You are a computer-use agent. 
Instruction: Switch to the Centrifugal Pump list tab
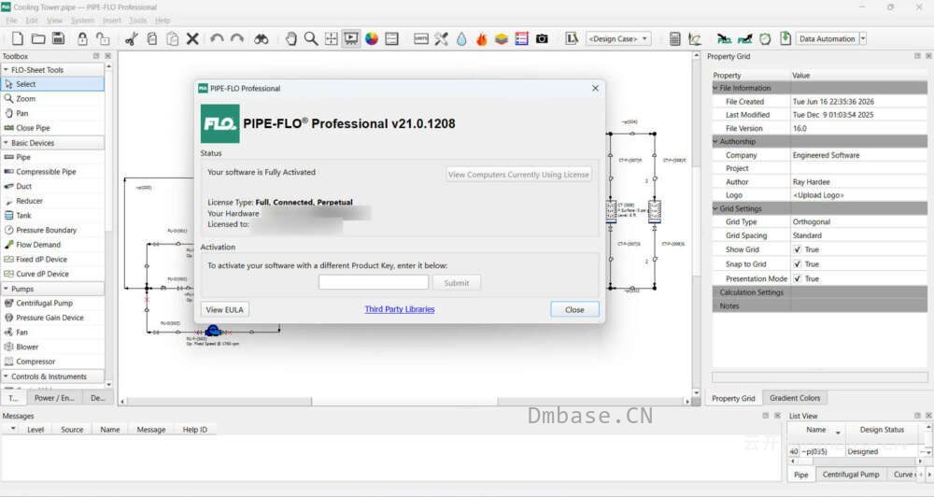coord(851,475)
